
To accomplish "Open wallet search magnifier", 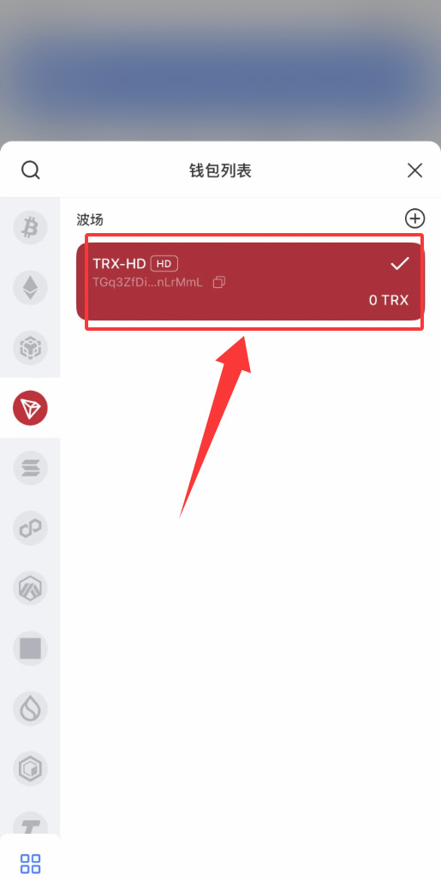I will click(30, 170).
